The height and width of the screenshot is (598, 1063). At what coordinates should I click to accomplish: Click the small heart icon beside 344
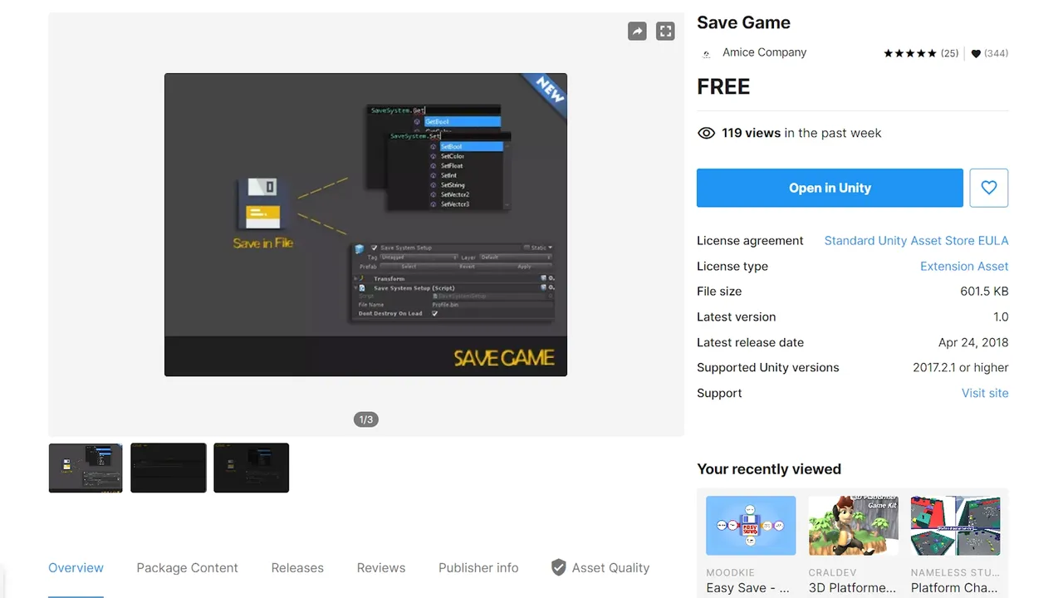pos(976,53)
